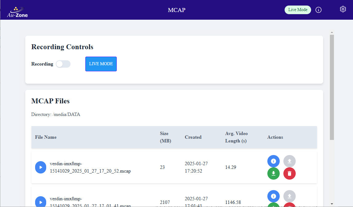Click the LIVE MODE button
The width and height of the screenshot is (353, 207).
101,64
